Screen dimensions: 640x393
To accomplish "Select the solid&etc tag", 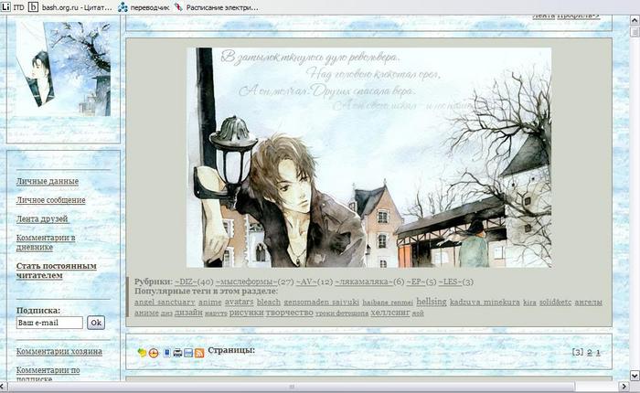I will (x=556, y=303).
